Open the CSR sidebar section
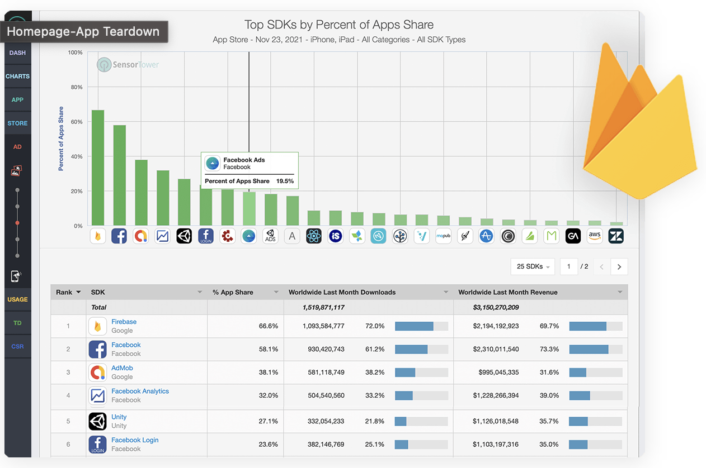 17,346
